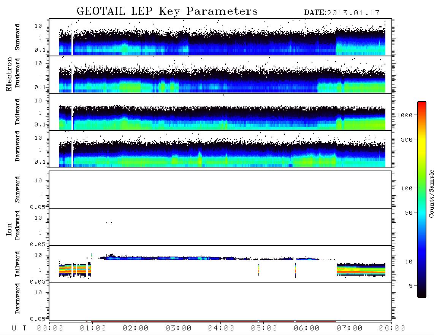Screen dimensions: 434x335
Task: Click the "Counts/Sample" colorbar label
Action: [431, 194]
